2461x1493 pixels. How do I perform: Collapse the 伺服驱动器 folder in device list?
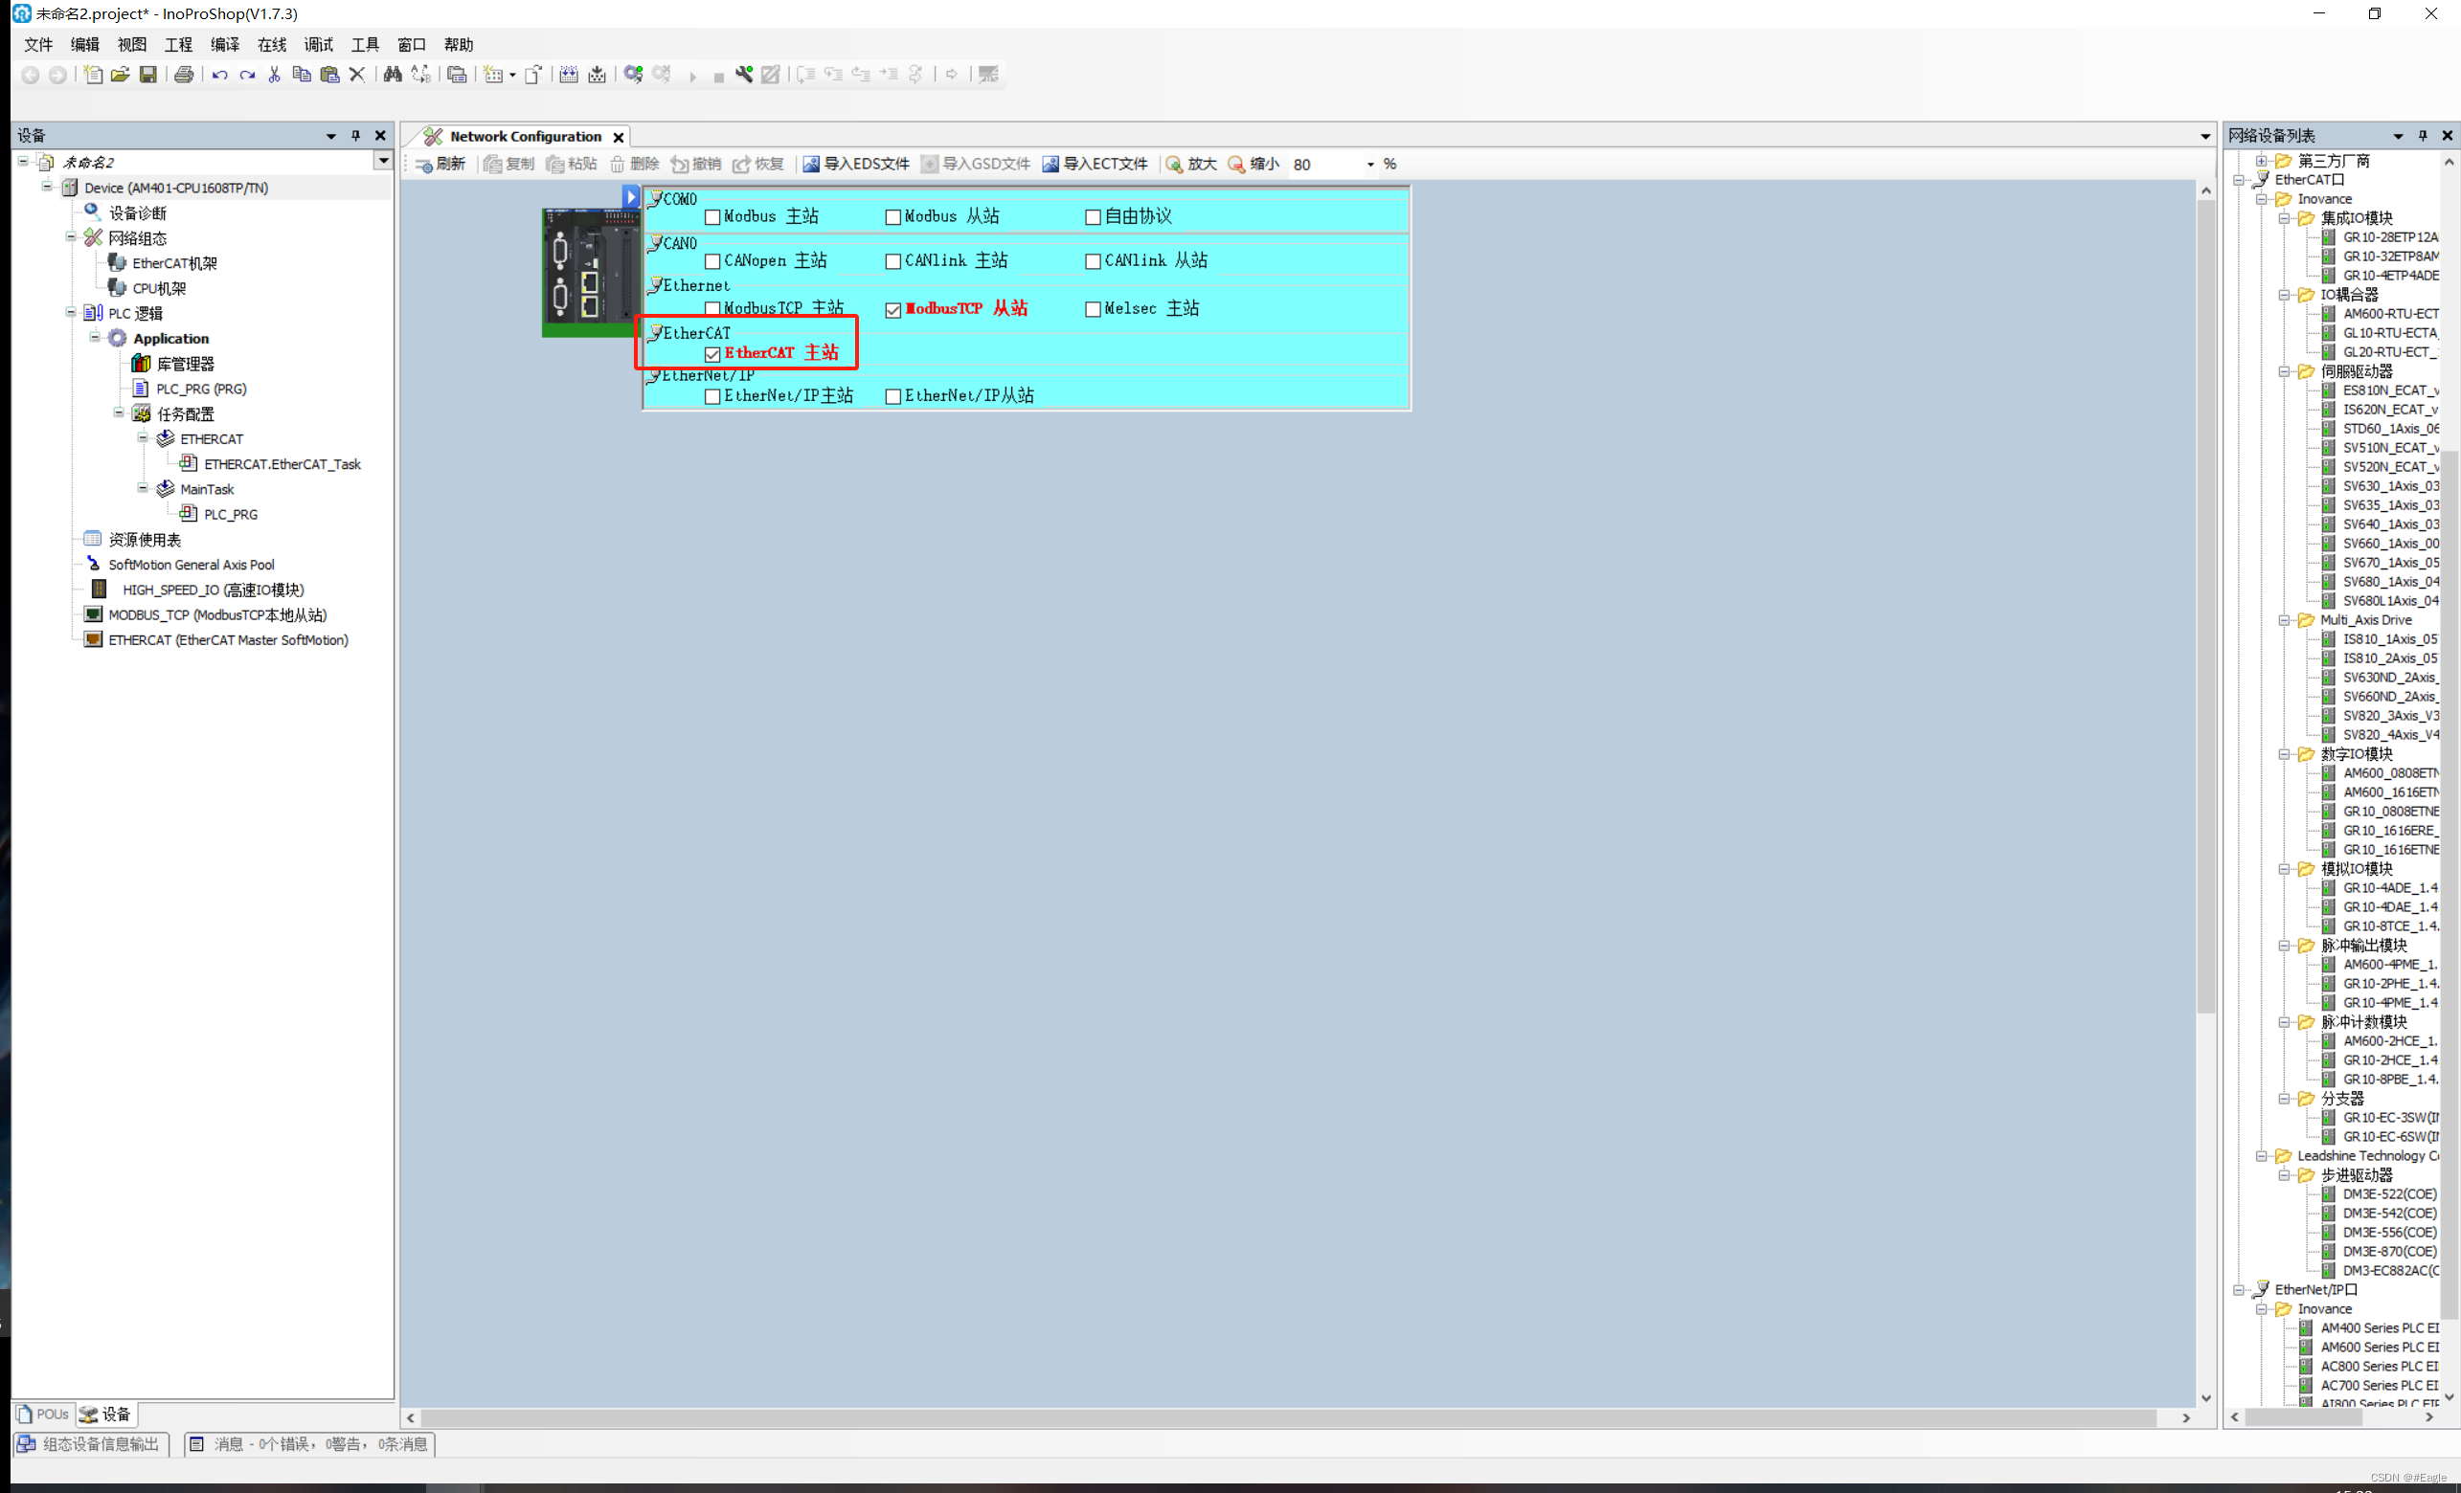click(x=2284, y=371)
